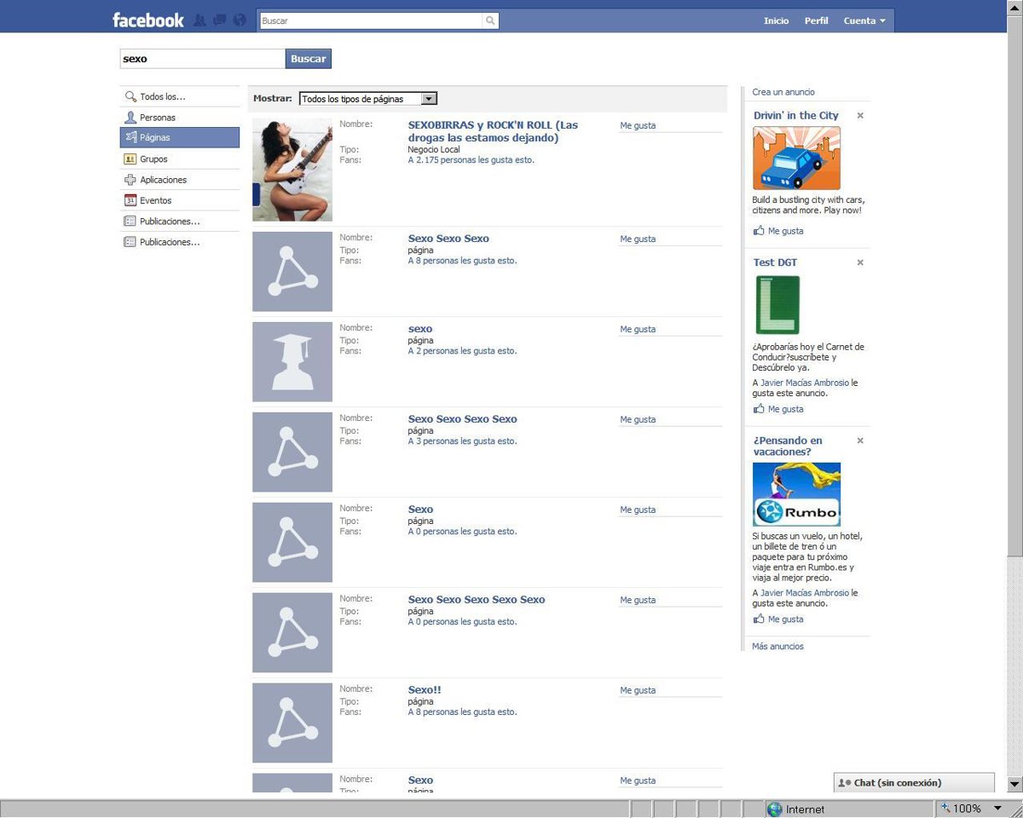Close the Drivin' in the City ad
This screenshot has width=1023, height=818.
[x=860, y=116]
